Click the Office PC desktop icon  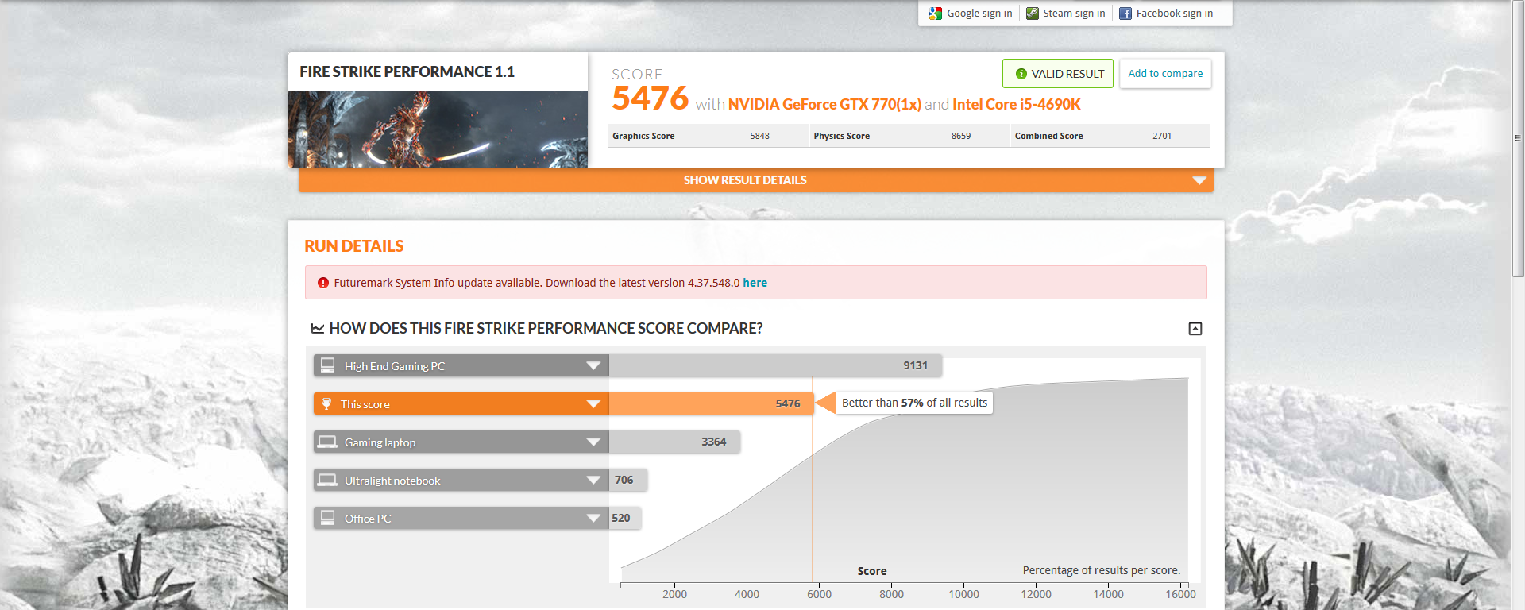[327, 518]
